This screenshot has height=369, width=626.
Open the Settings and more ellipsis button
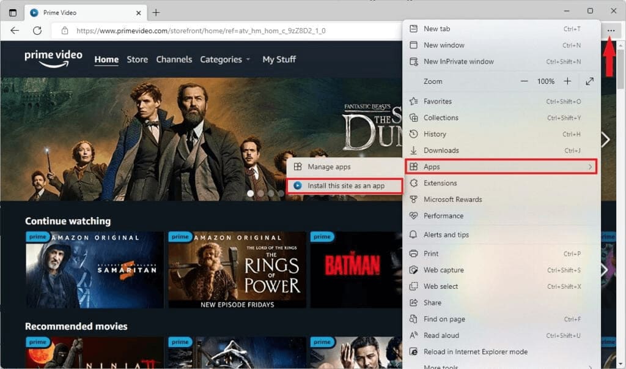pyautogui.click(x=611, y=31)
